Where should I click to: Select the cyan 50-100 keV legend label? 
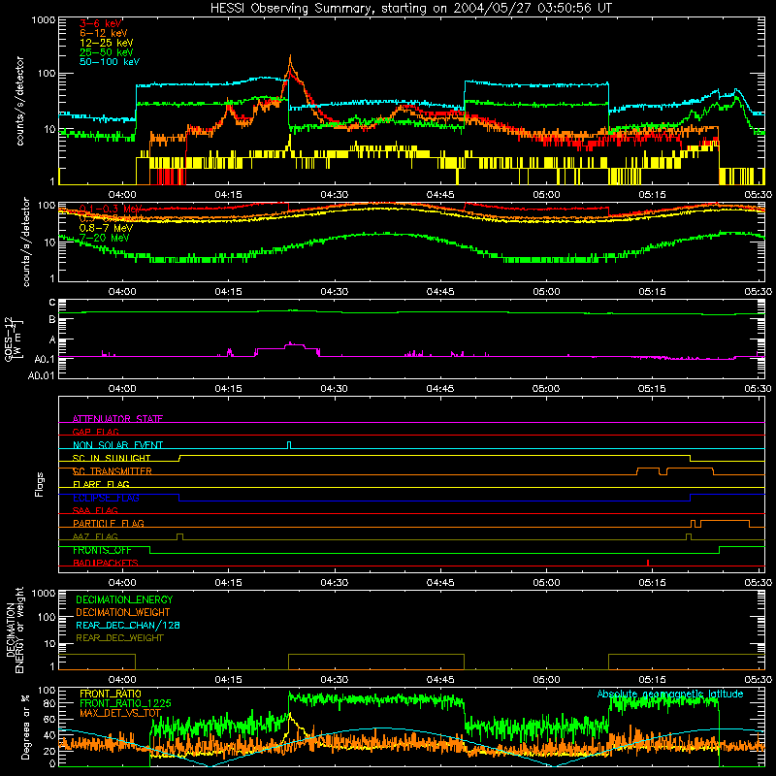[x=110, y=61]
